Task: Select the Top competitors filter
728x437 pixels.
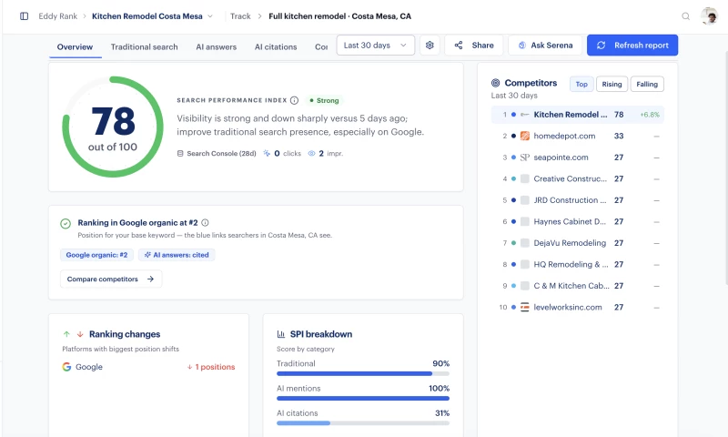Action: coord(581,84)
